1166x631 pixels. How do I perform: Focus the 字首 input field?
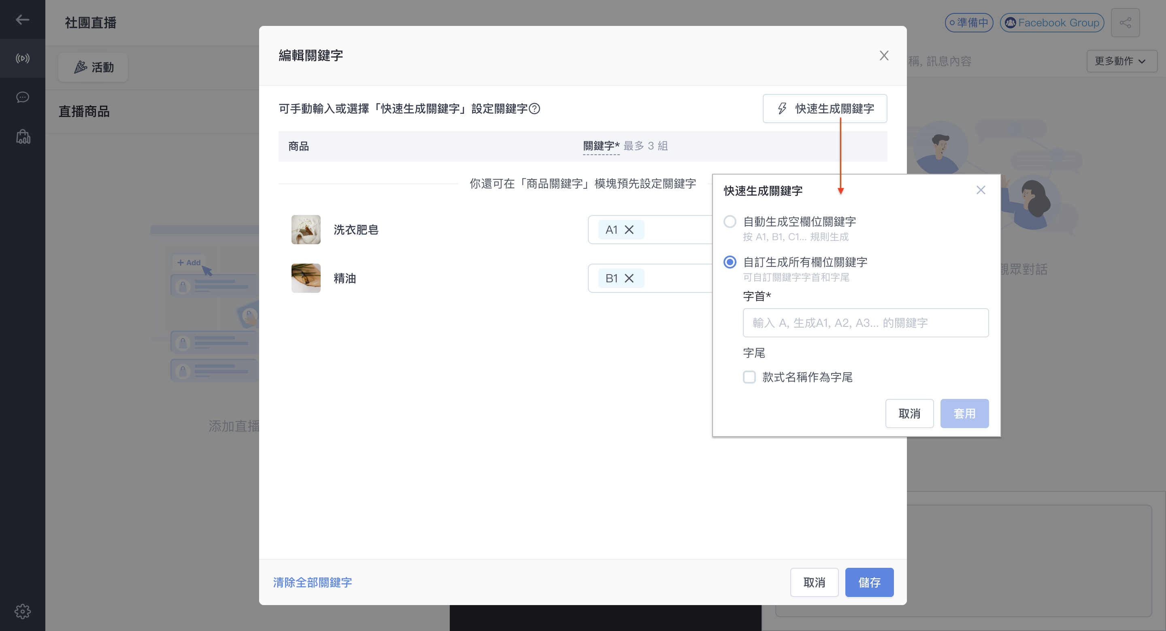tap(865, 323)
